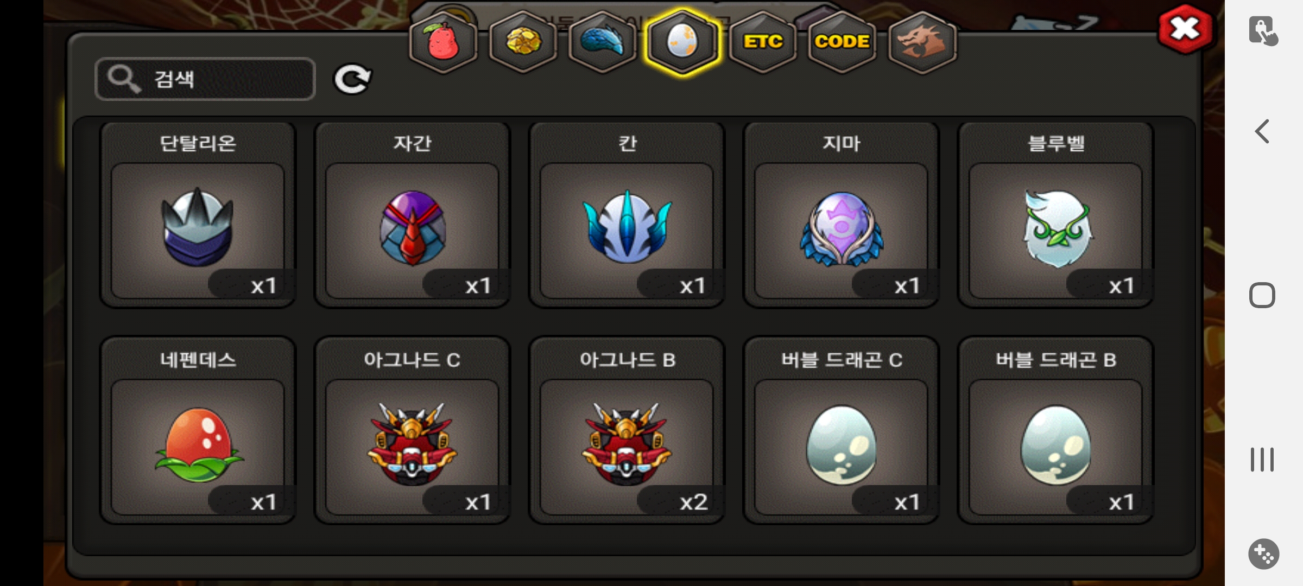Open the fruit food category tab
1303x586 pixels.
pyautogui.click(x=443, y=42)
